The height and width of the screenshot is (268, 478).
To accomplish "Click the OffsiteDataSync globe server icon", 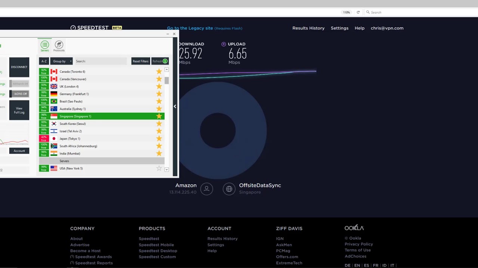I will (x=229, y=189).
